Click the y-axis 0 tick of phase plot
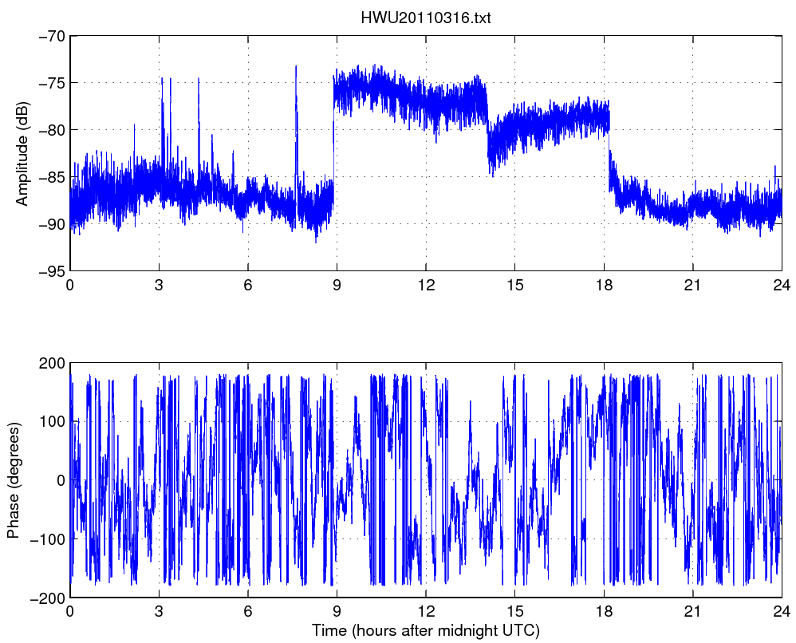The image size is (796, 643). pos(61,480)
